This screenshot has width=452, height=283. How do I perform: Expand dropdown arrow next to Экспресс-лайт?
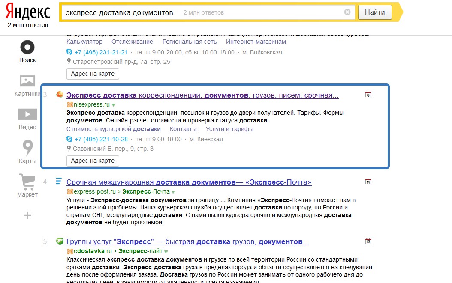click(166, 252)
